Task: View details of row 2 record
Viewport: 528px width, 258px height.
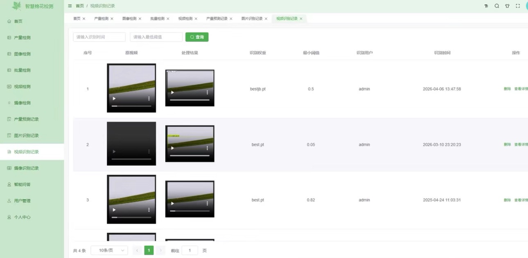Action: click(521, 145)
